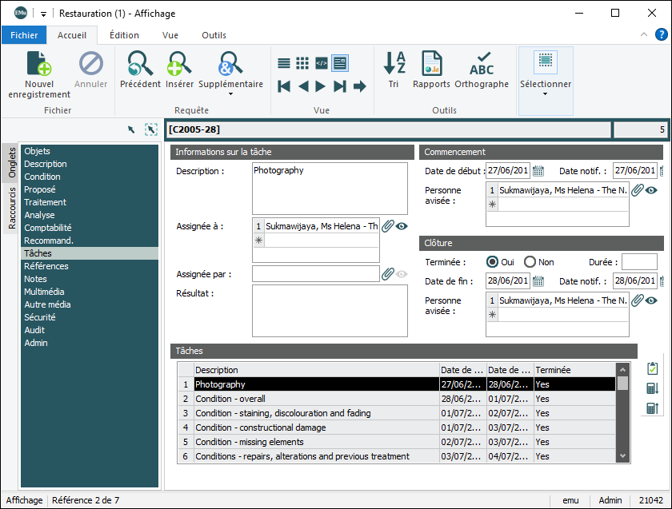Screen dimensions: 672x509
Task: Click the eye icon beside Assignée à
Action: [402, 226]
